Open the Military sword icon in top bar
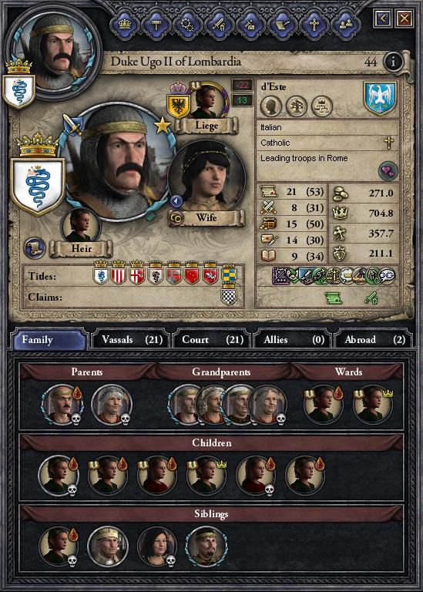This screenshot has width=423, height=592. (219, 25)
